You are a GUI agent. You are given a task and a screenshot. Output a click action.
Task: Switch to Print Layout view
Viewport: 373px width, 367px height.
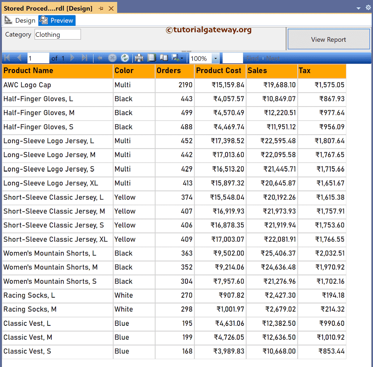(151, 58)
